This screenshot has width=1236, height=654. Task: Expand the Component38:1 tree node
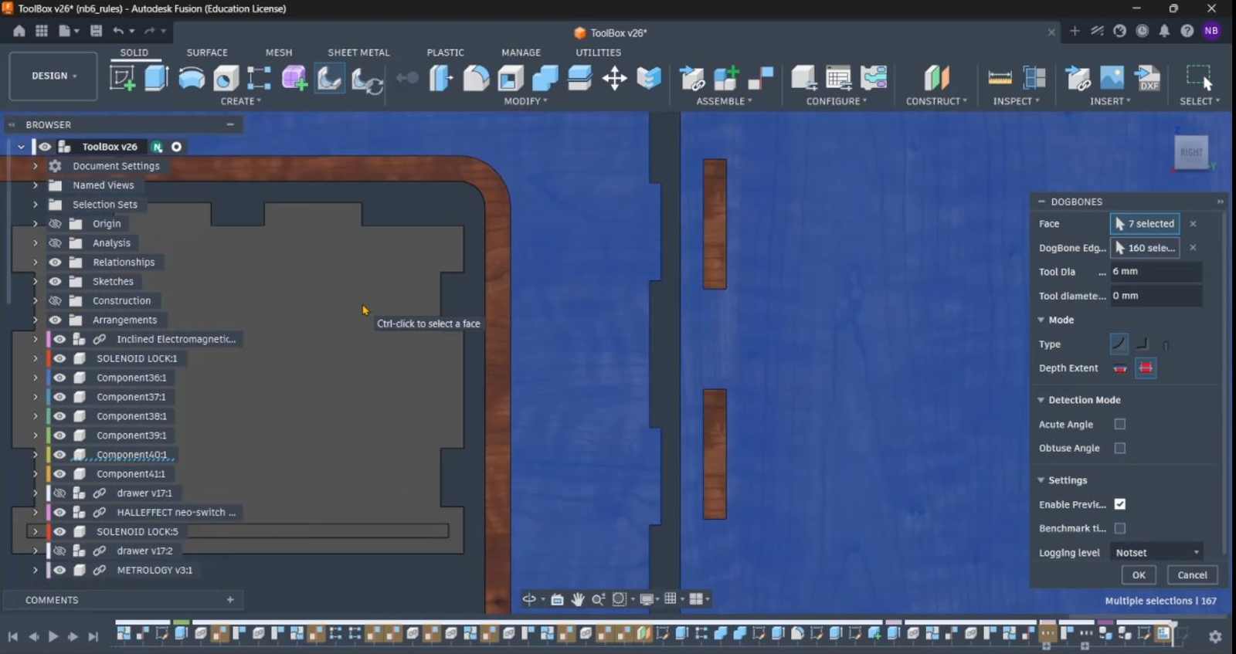pyautogui.click(x=35, y=416)
